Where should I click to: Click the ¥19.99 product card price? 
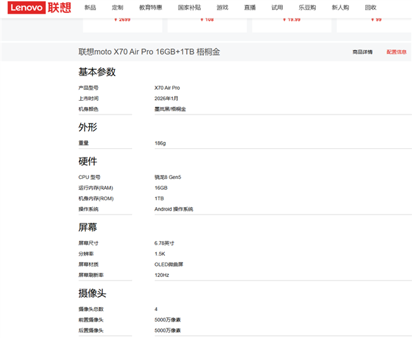(292, 19)
